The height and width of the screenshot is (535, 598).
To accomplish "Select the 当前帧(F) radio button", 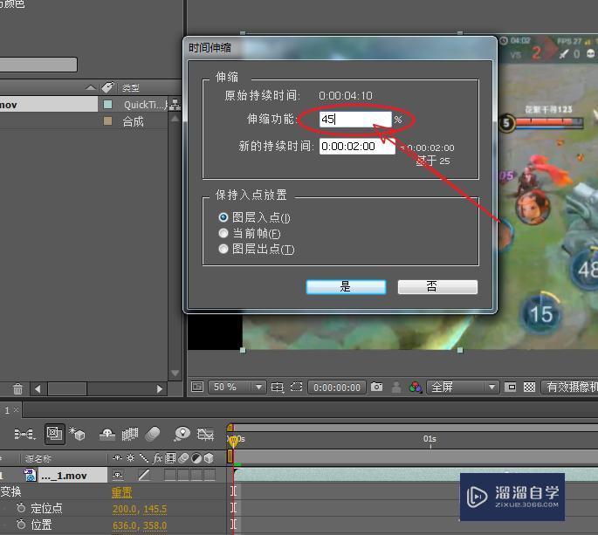I will [x=223, y=233].
